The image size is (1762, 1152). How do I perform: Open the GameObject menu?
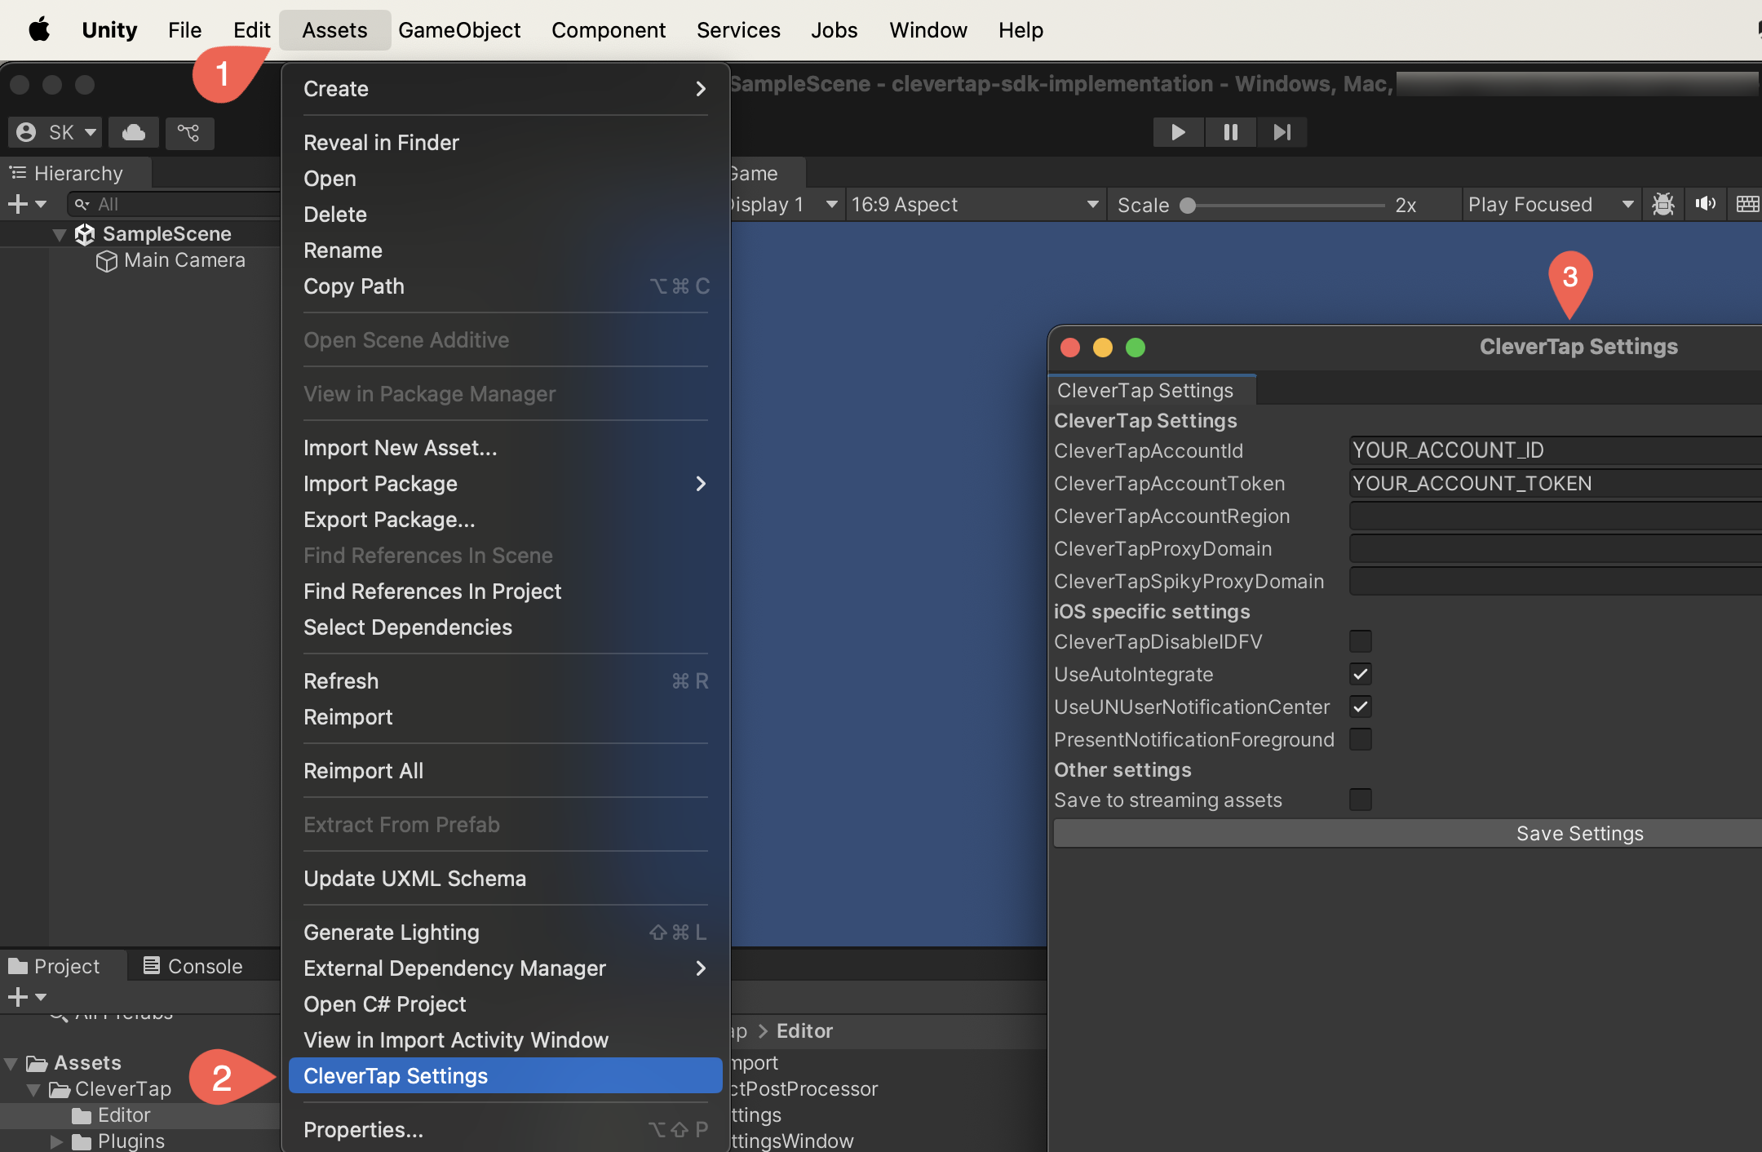pos(459,30)
